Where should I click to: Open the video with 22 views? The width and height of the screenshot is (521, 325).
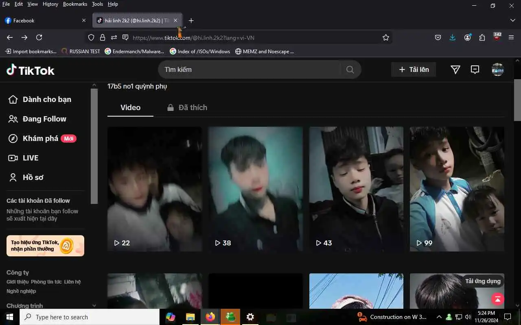coord(155,189)
